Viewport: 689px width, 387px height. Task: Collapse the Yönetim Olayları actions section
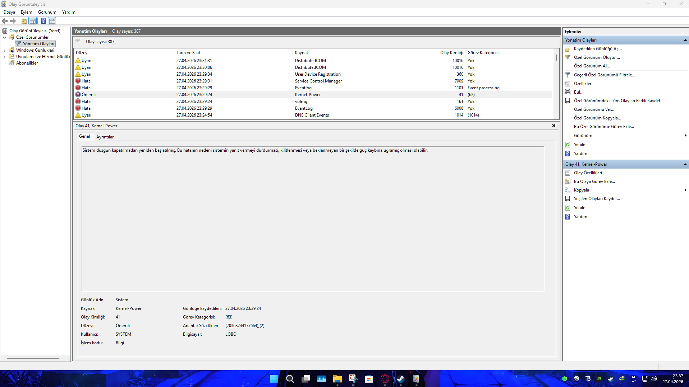tap(685, 40)
